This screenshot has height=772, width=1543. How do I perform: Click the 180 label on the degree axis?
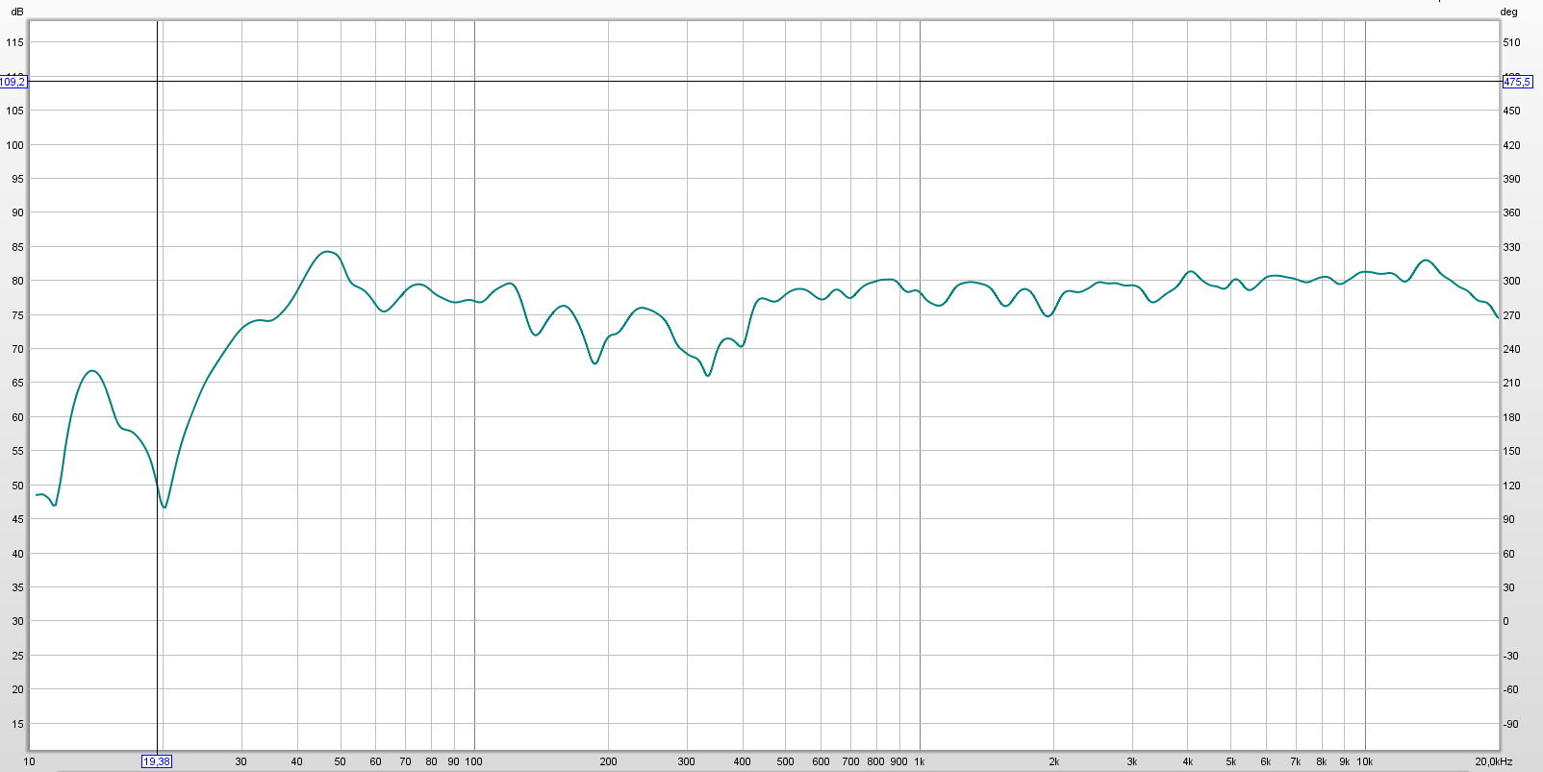tap(1512, 417)
